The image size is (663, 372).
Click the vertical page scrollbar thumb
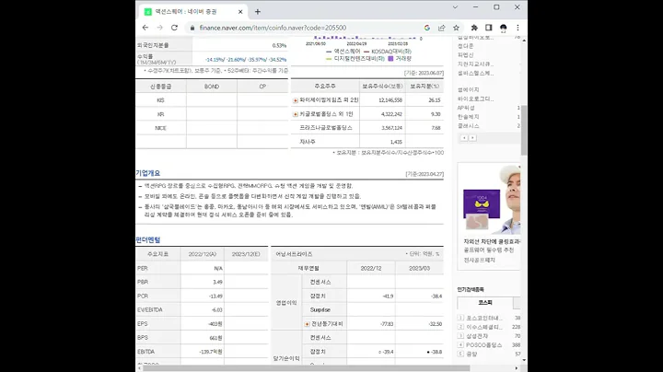[x=524, y=130]
